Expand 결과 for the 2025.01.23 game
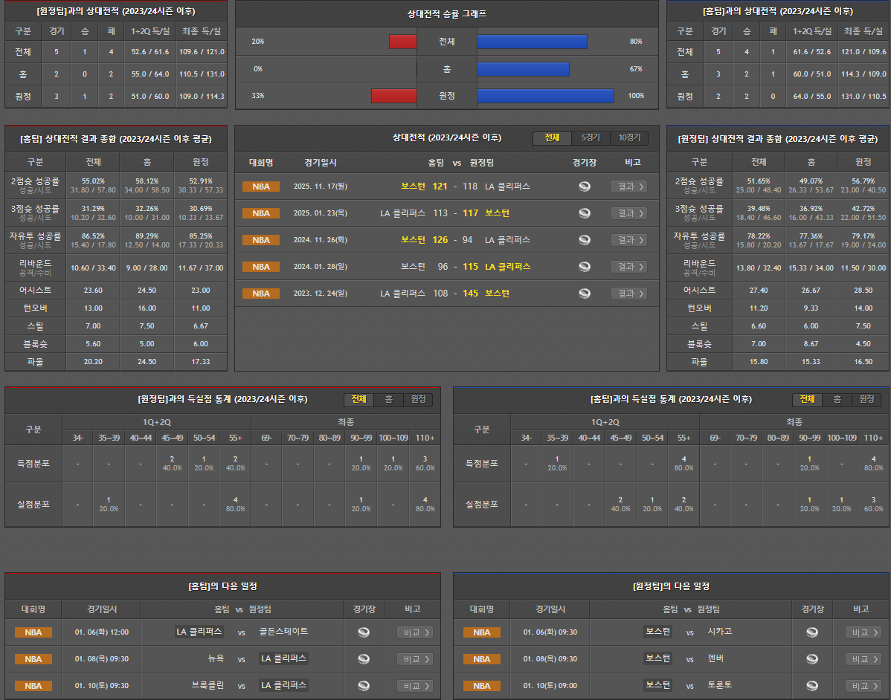Image resolution: width=891 pixels, height=700 pixels. [x=628, y=213]
